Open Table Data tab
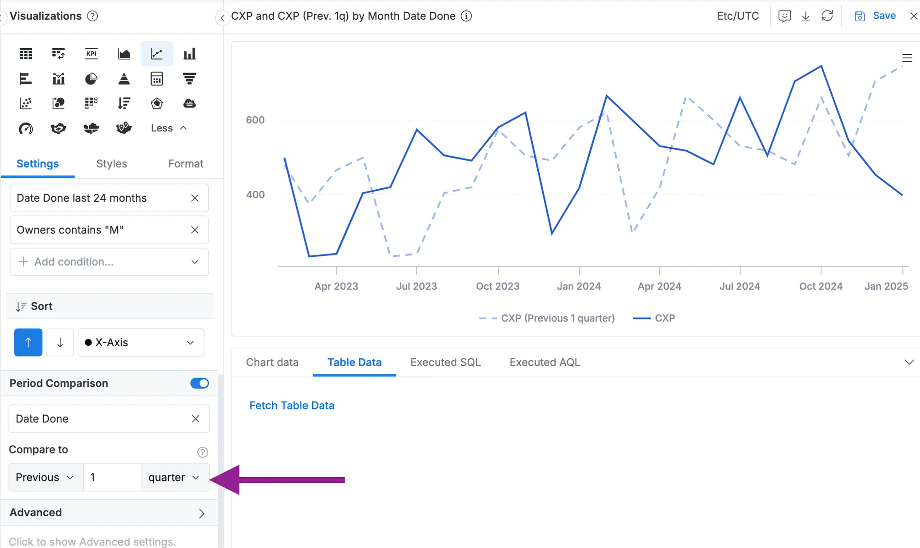Screen dimensions: 920x548 (354, 362)
